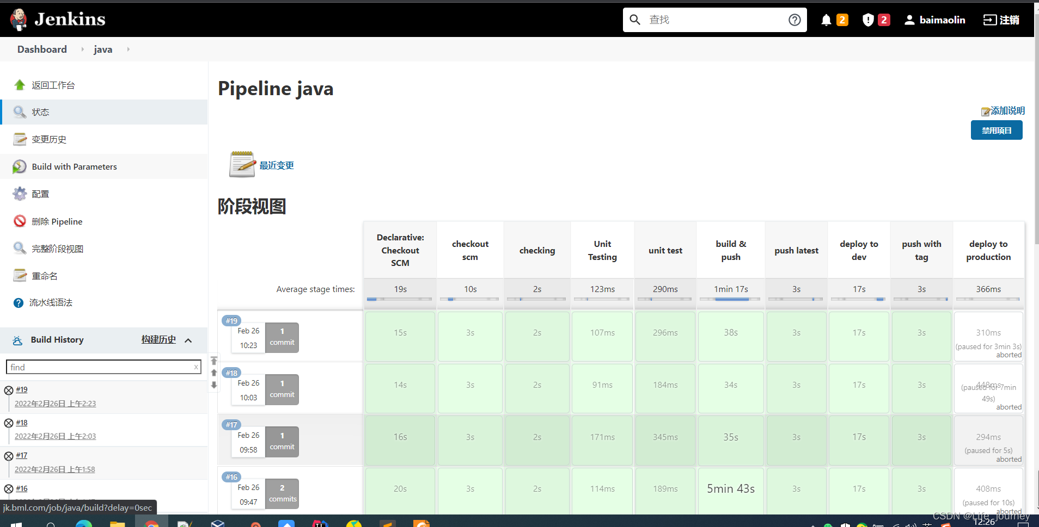This screenshot has height=527, width=1039.
Task: Click deploy to dev average time bar
Action: (x=859, y=299)
